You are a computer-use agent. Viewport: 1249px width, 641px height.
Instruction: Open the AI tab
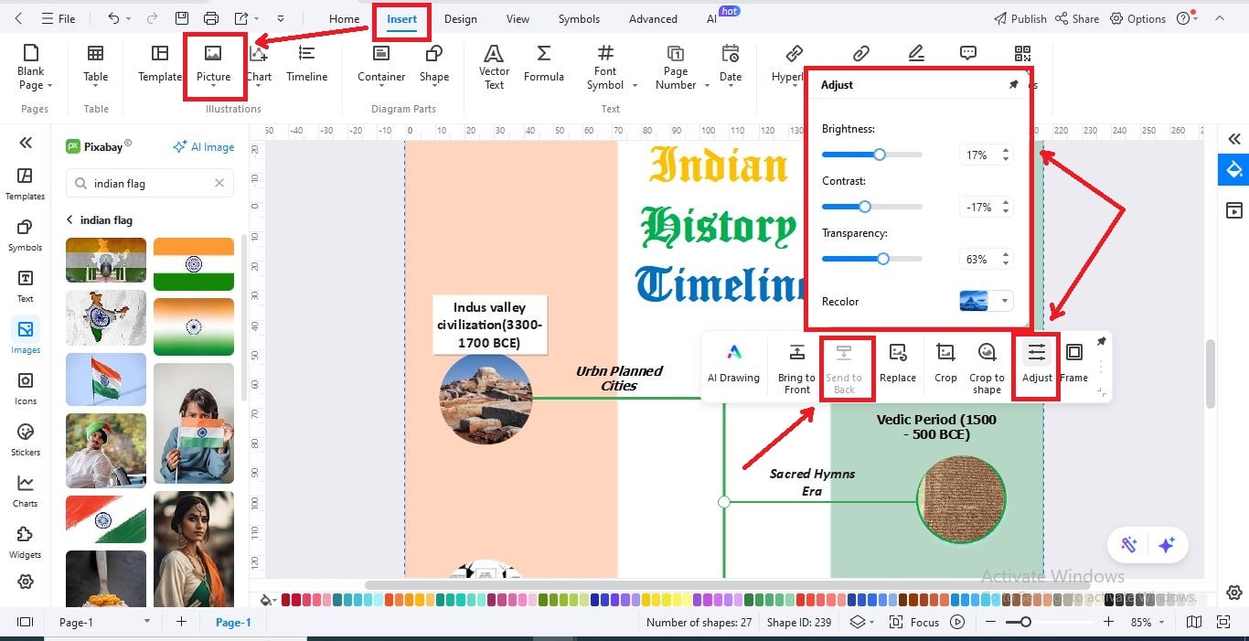[711, 18]
